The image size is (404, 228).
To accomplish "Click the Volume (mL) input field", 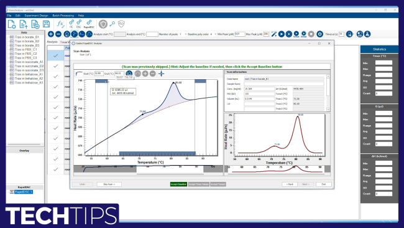I will click(x=259, y=98).
